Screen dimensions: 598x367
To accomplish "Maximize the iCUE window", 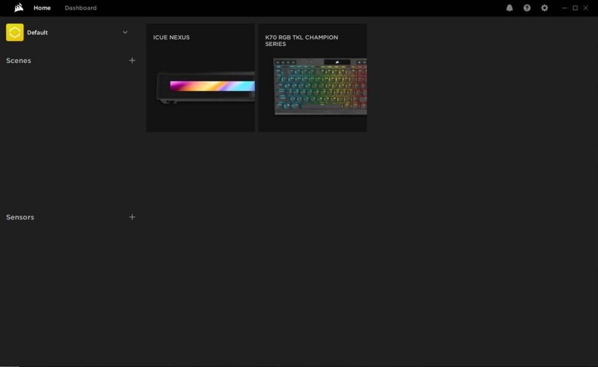I will [575, 8].
